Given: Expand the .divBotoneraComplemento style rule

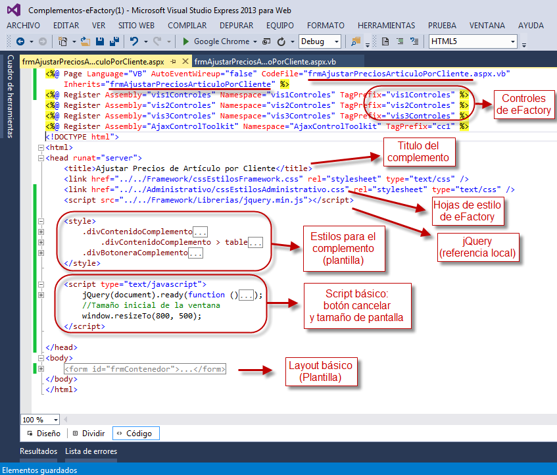Looking at the screenshot, I should [x=41, y=253].
